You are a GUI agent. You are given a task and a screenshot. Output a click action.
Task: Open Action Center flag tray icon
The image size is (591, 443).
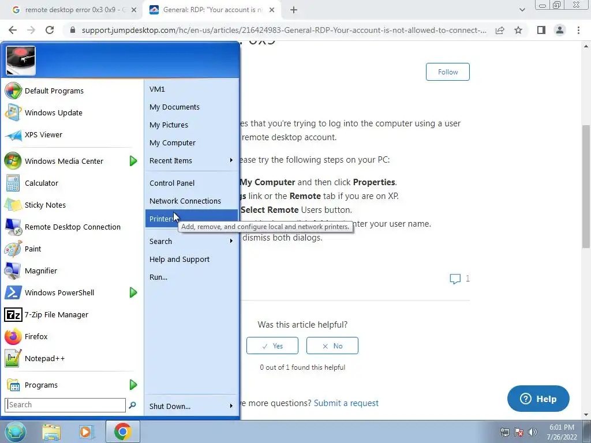tap(519, 432)
